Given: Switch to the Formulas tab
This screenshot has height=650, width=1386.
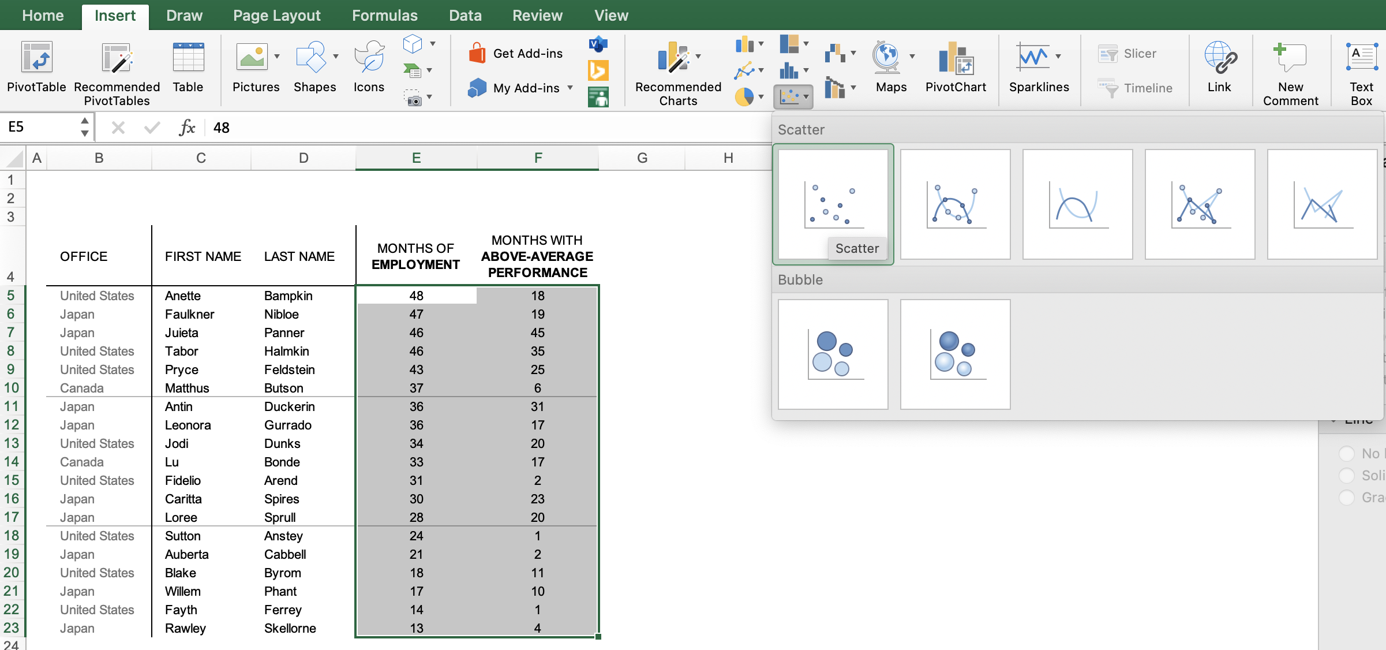Looking at the screenshot, I should [x=384, y=15].
